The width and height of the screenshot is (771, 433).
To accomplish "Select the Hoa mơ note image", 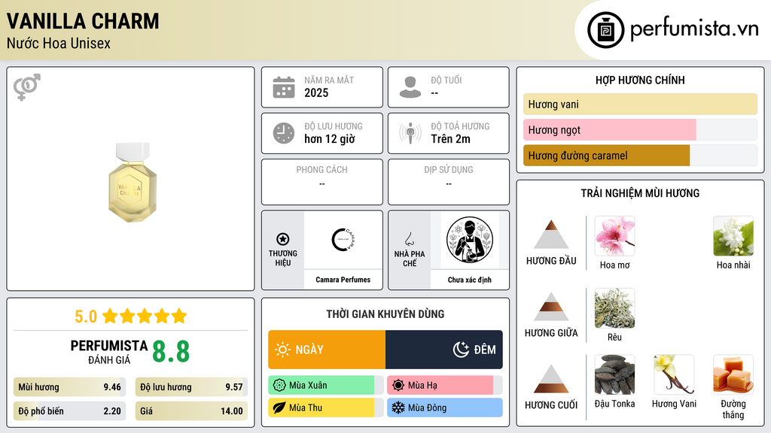I will tap(614, 236).
